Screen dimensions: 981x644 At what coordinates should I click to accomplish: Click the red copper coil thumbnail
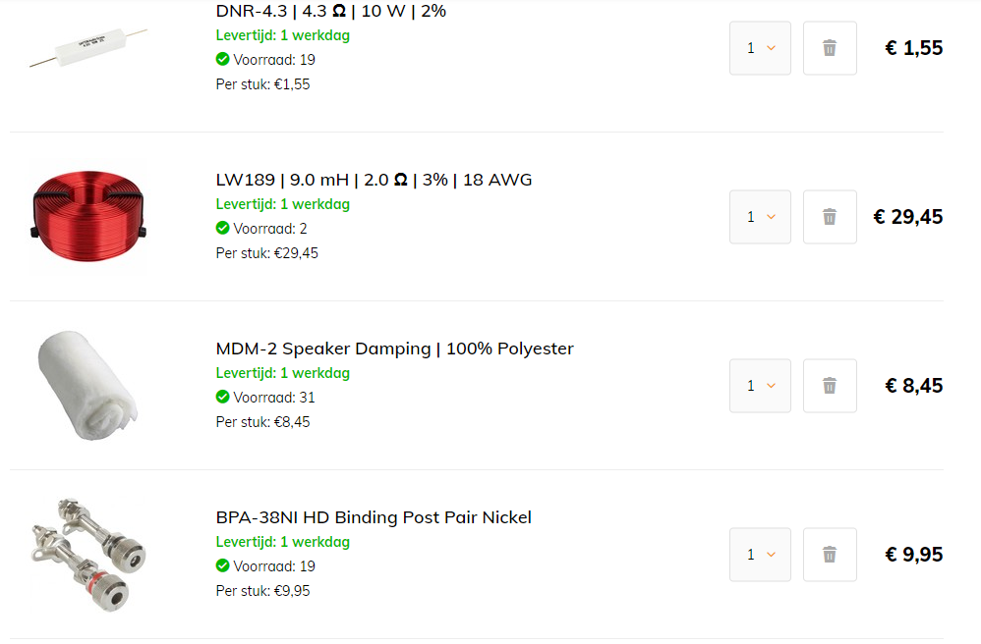click(88, 216)
